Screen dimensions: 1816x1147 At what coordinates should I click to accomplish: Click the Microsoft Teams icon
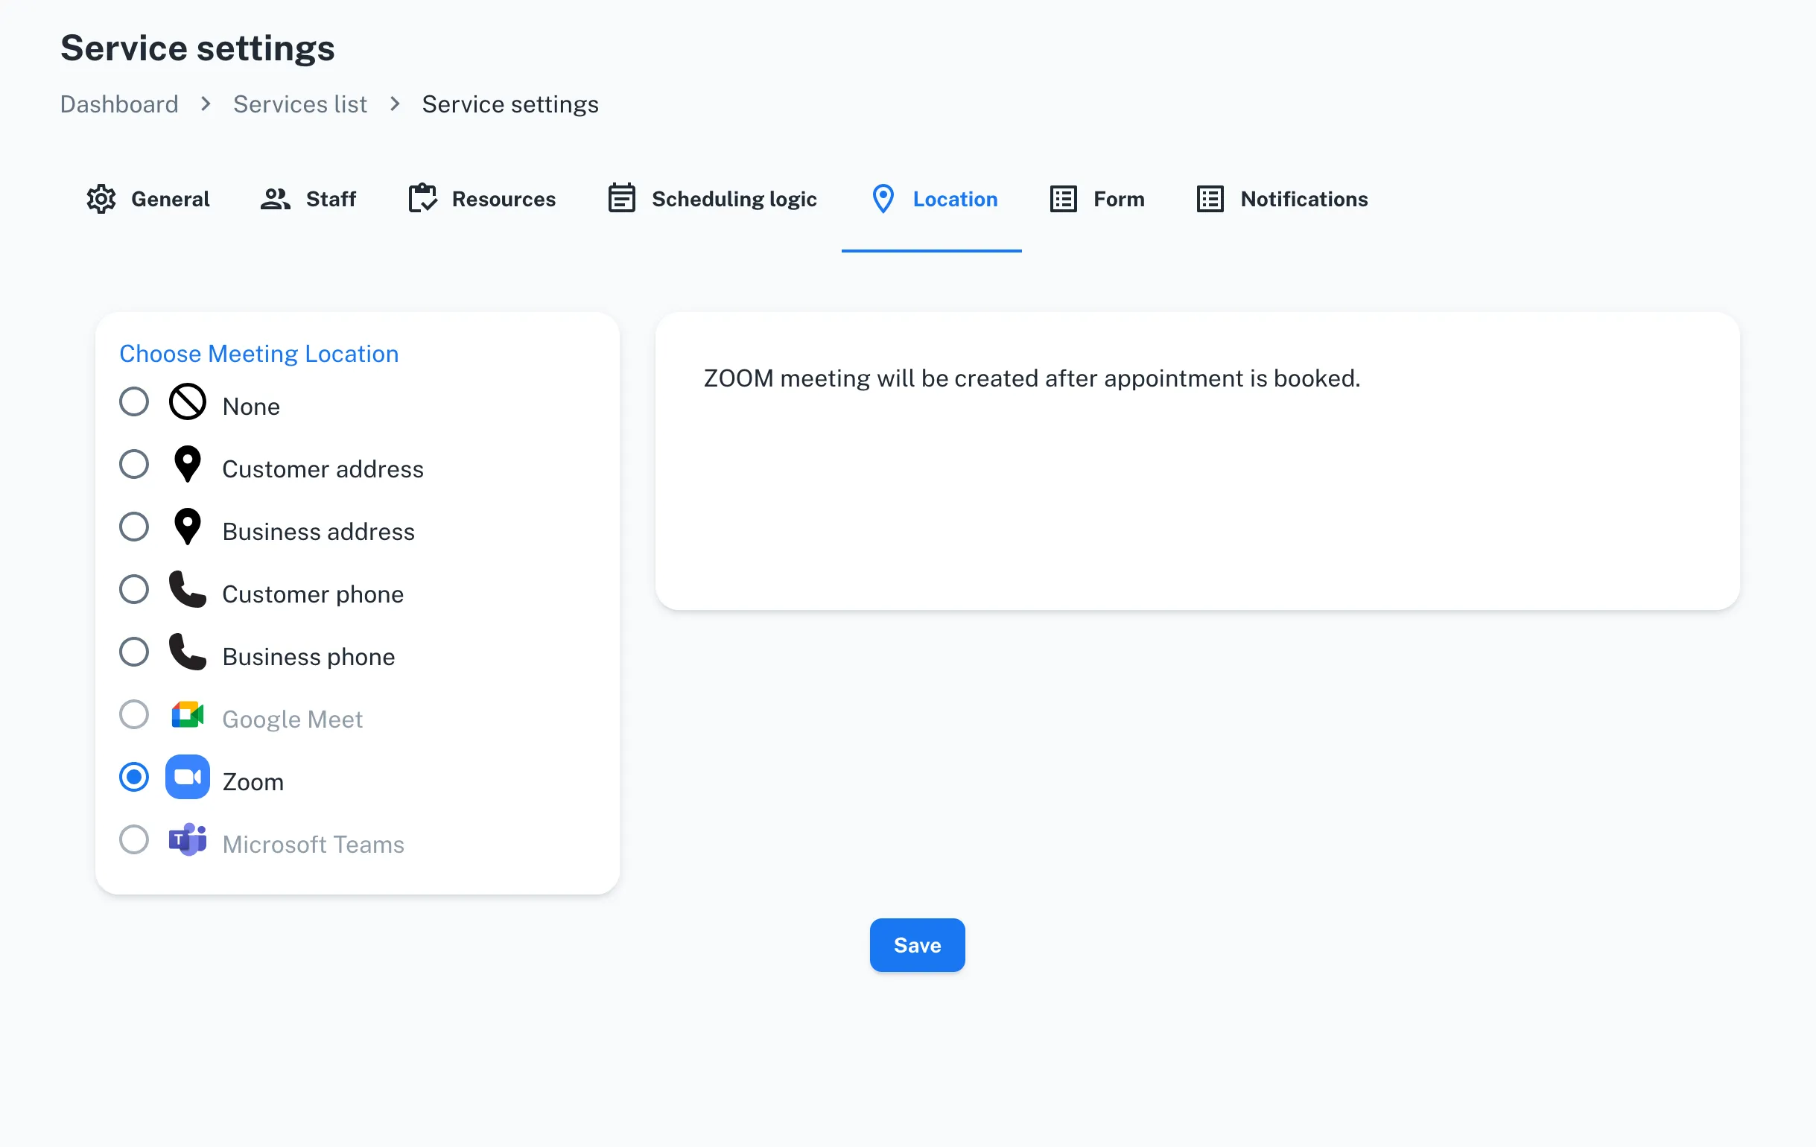[x=187, y=840]
